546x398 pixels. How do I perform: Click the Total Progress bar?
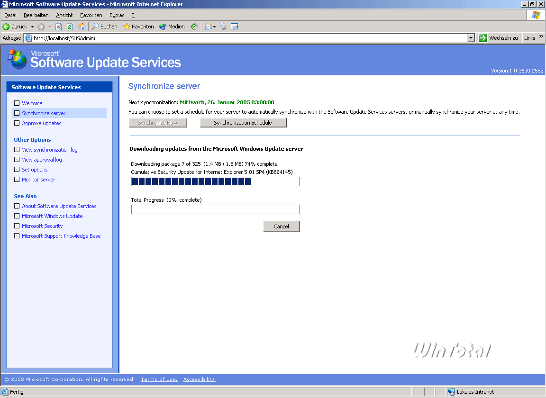(215, 209)
